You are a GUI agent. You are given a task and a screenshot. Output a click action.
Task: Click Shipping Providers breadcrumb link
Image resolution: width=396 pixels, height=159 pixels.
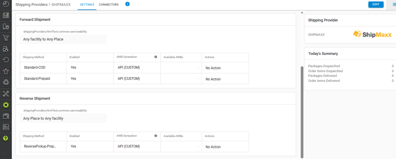(x=32, y=5)
